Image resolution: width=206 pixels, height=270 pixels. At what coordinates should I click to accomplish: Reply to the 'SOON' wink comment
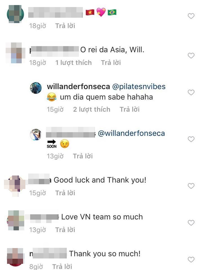[x=83, y=156]
